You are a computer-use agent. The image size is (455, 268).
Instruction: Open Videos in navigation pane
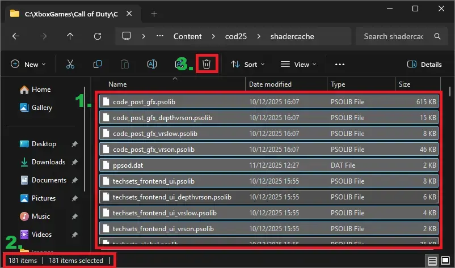(35, 235)
